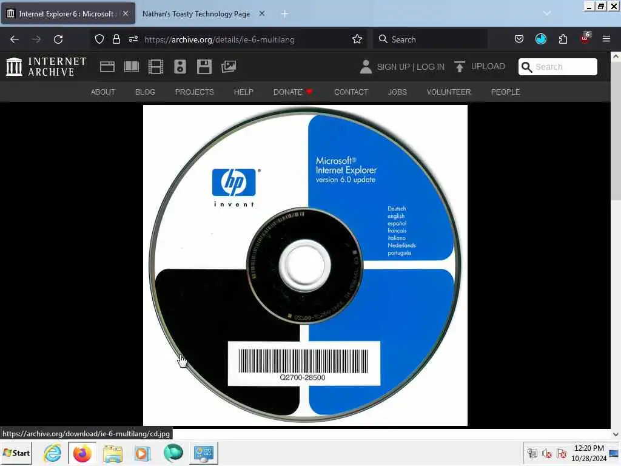
Task: Click the muted volume tray icon
Action: pos(547,453)
